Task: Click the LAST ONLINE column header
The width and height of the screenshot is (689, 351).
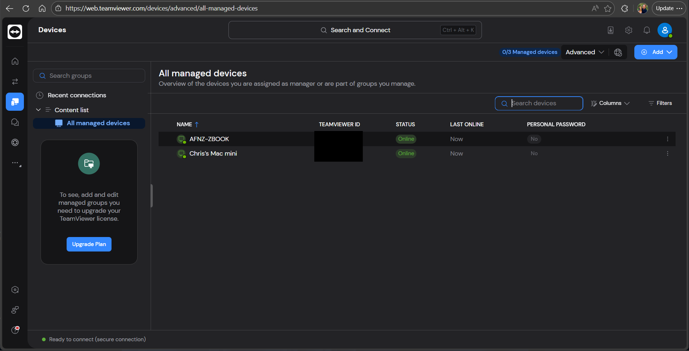Action: 467,124
